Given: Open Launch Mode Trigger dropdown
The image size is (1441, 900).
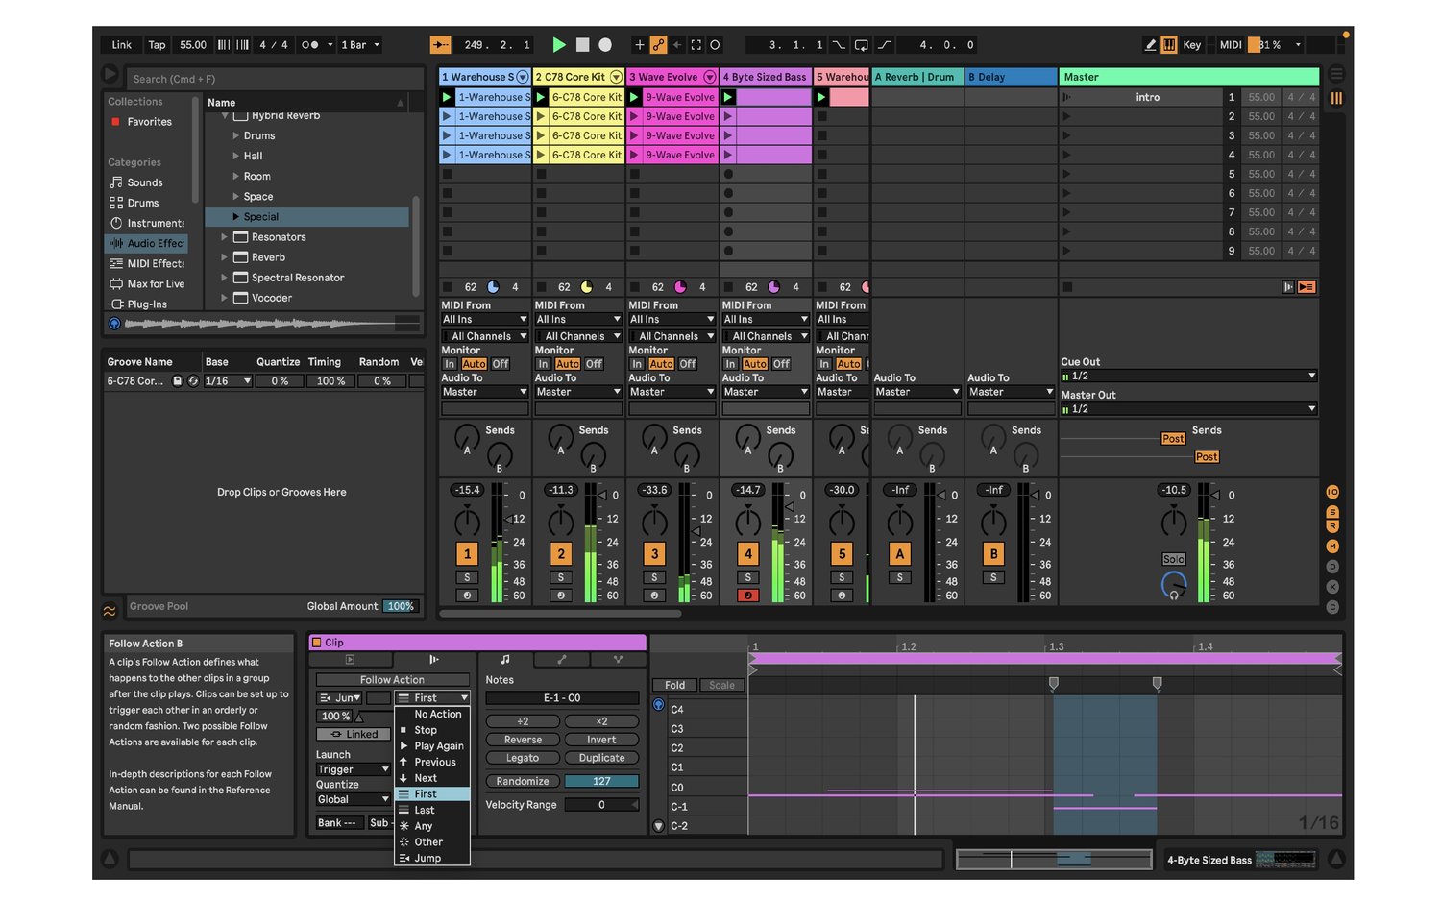Looking at the screenshot, I should [352, 769].
